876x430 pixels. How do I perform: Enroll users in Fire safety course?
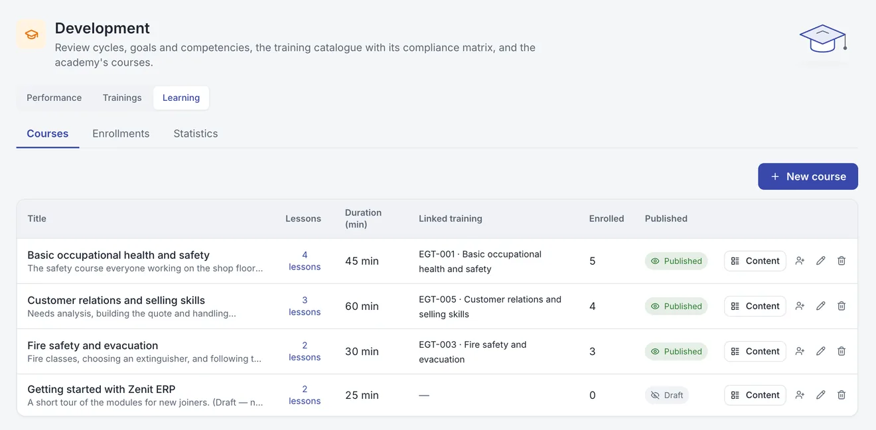(800, 351)
